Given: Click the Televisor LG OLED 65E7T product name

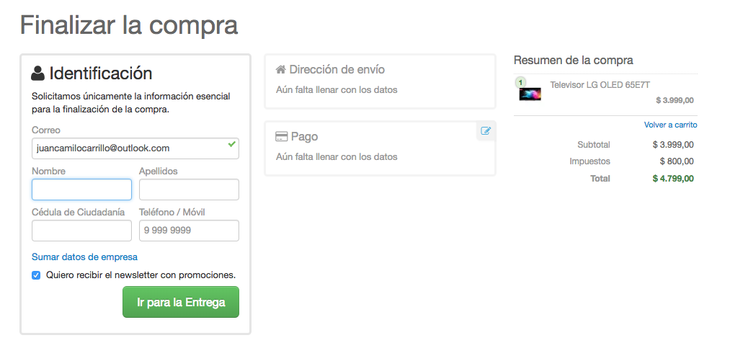Looking at the screenshot, I should tap(601, 84).
